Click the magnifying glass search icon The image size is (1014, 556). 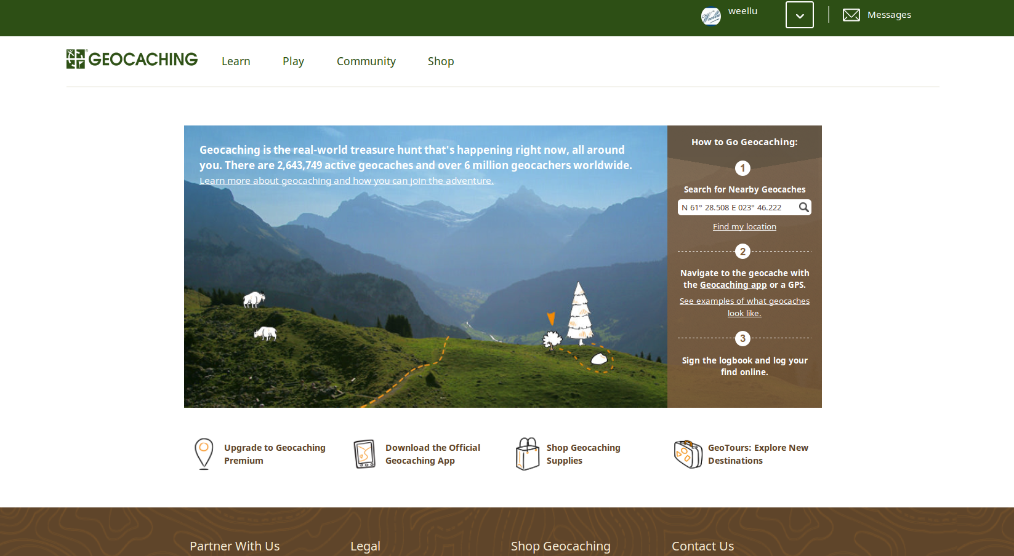(803, 207)
